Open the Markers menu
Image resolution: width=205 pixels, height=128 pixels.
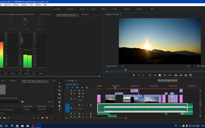pyautogui.click(x=16, y=4)
